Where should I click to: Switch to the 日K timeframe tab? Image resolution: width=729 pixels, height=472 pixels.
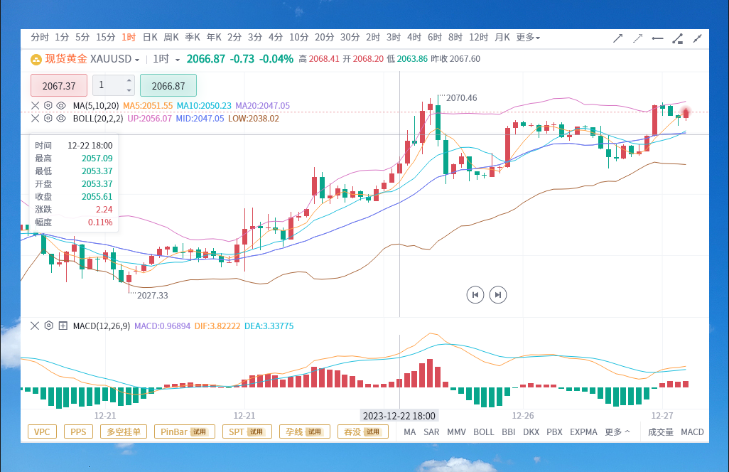[150, 37]
